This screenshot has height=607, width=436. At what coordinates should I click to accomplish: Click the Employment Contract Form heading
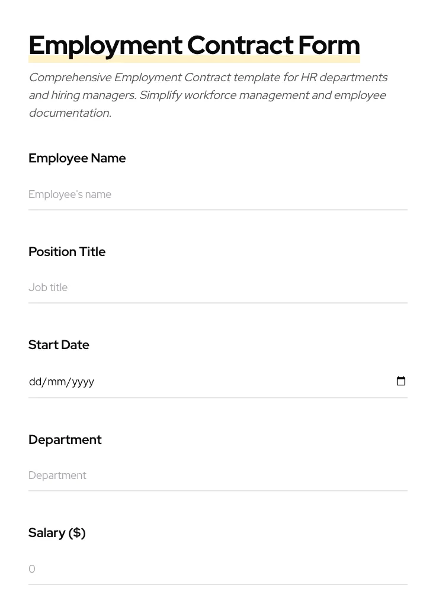(194, 44)
